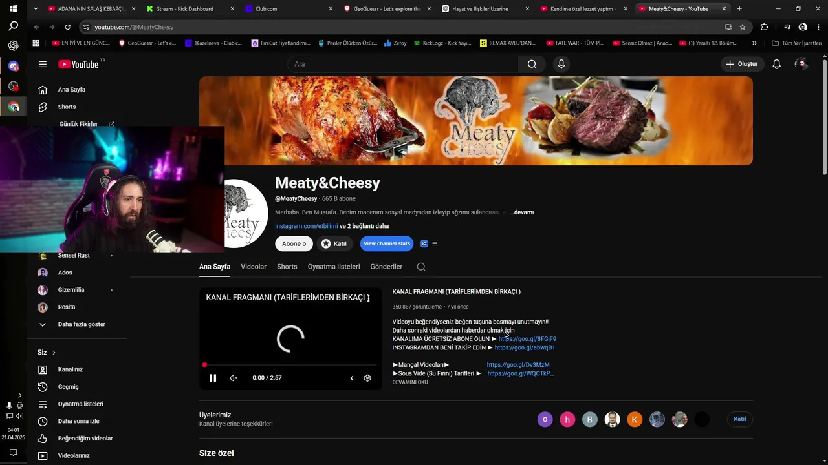828x465 pixels.
Task: Expand channel description with '...devamı'
Action: pyautogui.click(x=521, y=212)
